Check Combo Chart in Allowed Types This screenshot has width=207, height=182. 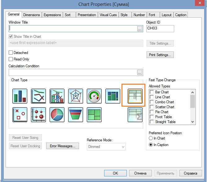tap(152, 102)
